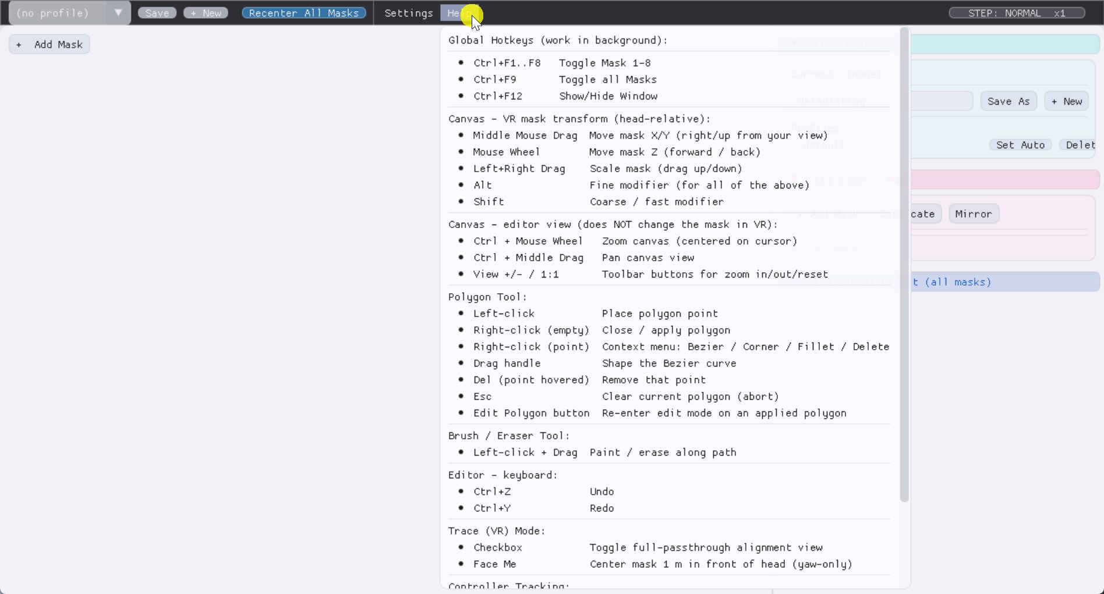Click the + Add Mask plus icon
The height and width of the screenshot is (594, 1104).
coord(19,44)
